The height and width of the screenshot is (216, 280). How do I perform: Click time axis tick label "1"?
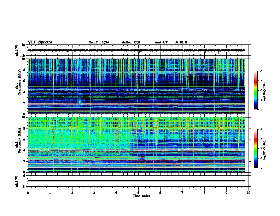tap(50, 193)
